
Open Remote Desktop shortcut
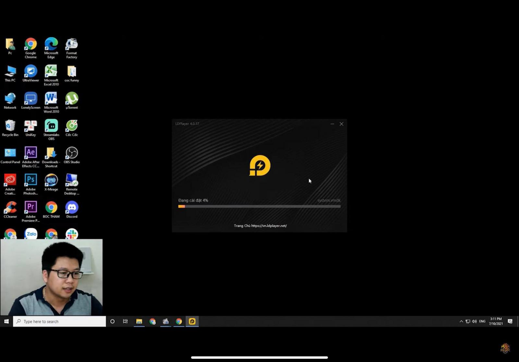tap(72, 184)
